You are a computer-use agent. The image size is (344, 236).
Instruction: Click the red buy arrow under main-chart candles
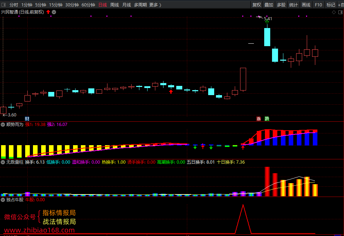[x=171, y=92]
